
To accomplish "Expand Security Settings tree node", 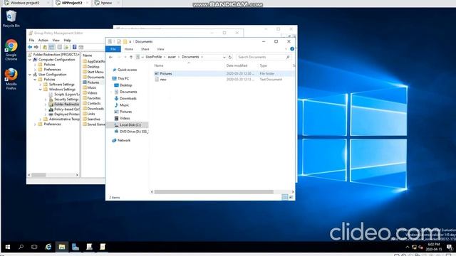I will click(46, 100).
